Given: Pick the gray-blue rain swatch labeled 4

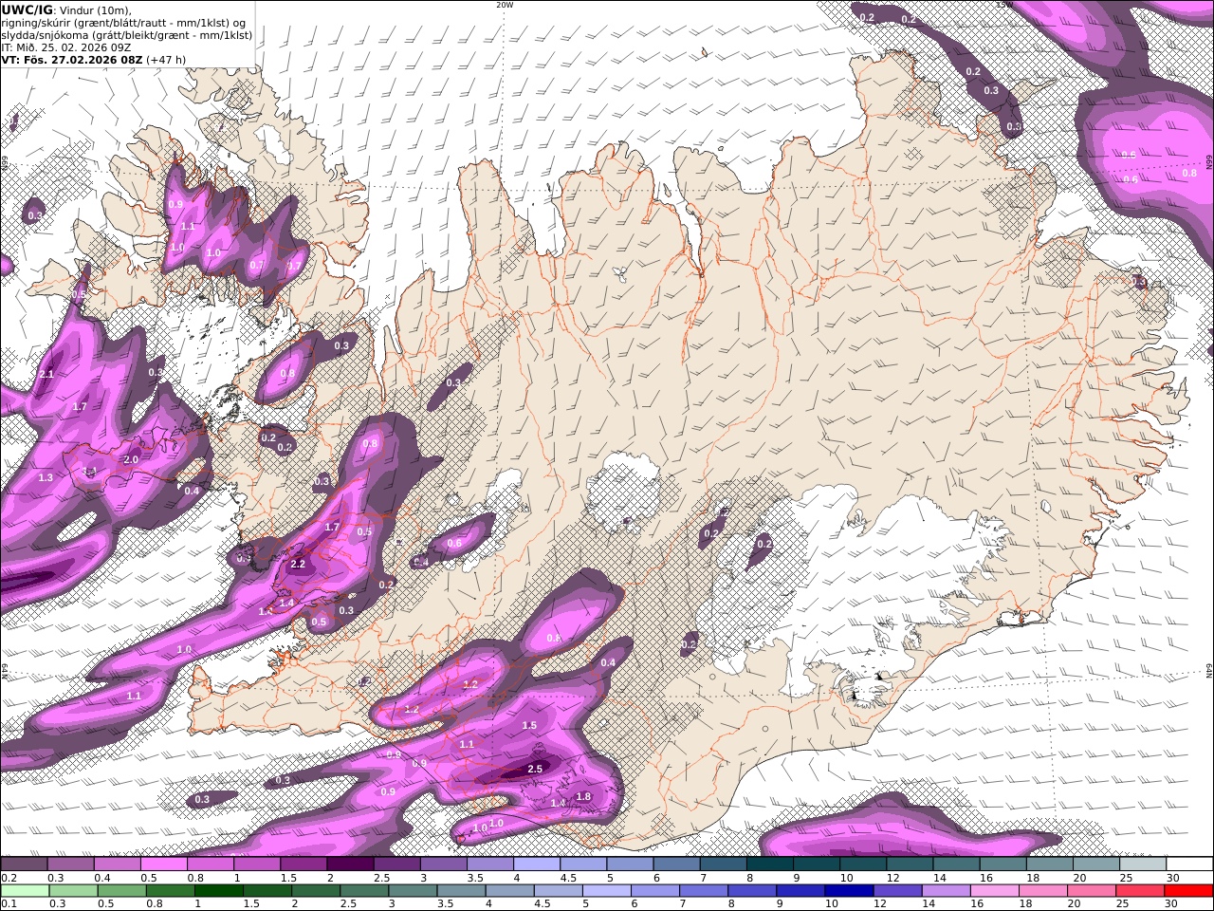Looking at the screenshot, I should (x=509, y=891).
